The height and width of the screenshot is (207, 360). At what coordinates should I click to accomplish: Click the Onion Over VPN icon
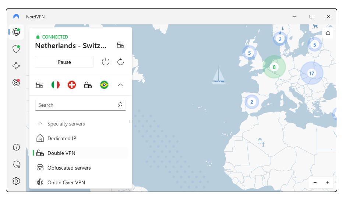tap(40, 182)
